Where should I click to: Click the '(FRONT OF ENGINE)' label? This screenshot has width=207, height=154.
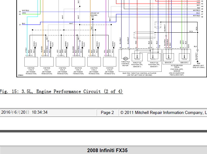point(95,14)
